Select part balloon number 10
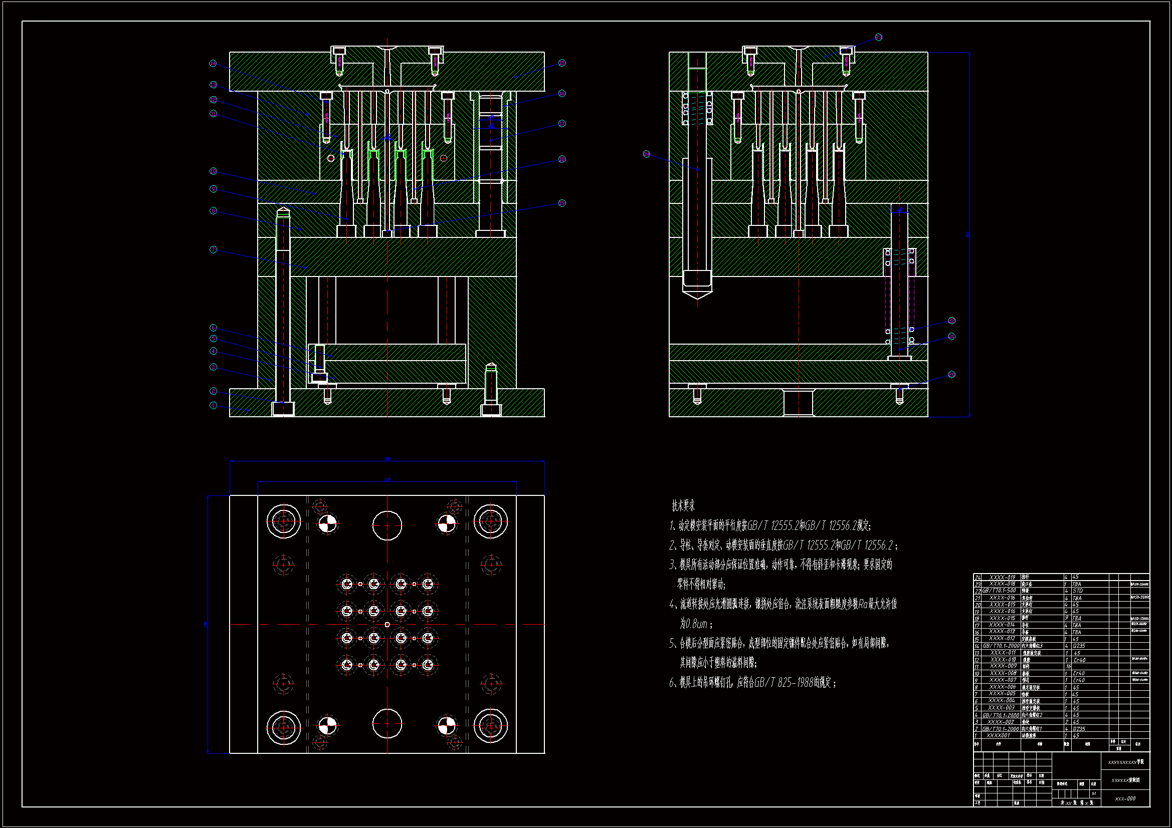1172x828 pixels. pos(213,171)
